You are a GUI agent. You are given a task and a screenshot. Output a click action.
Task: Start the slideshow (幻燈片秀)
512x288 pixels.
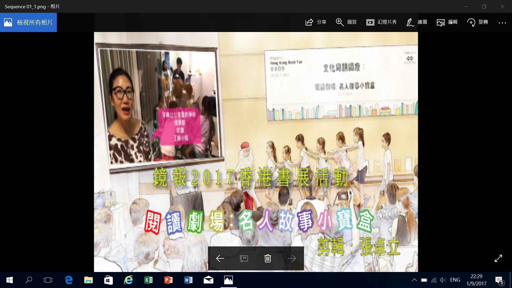370,22
